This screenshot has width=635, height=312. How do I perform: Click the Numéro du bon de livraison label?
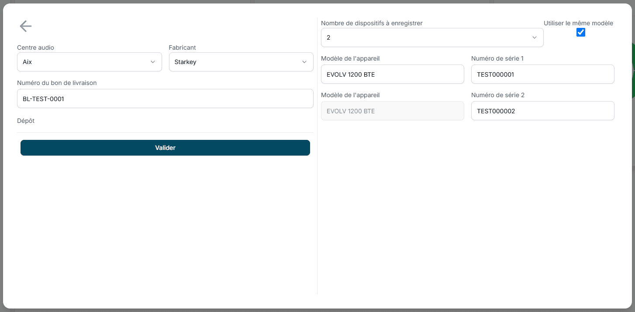click(57, 82)
